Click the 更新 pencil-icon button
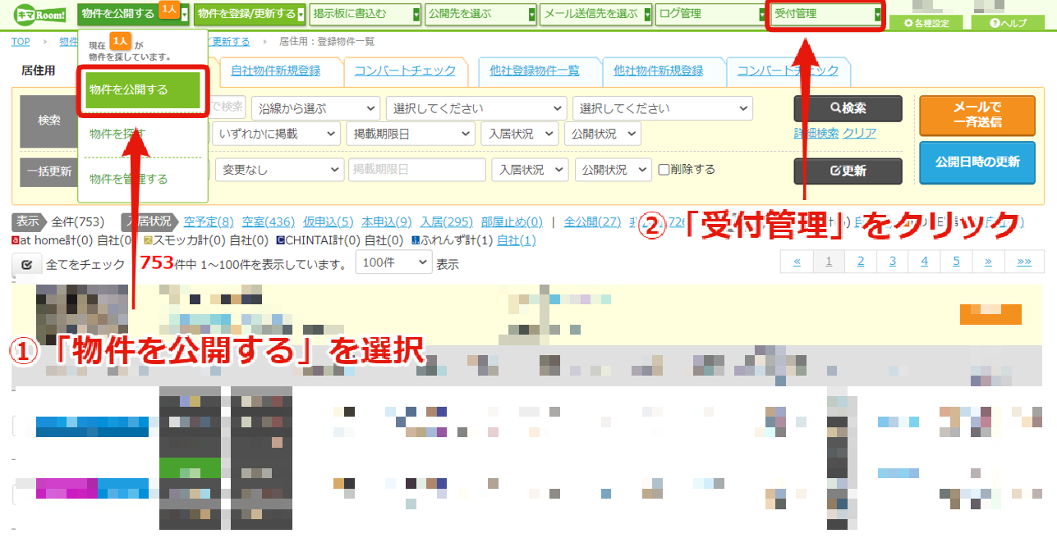 848,171
